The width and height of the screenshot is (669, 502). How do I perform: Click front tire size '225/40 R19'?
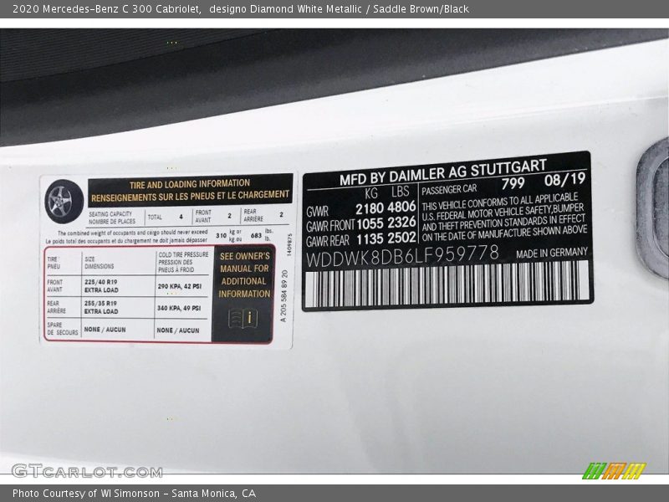[100, 282]
